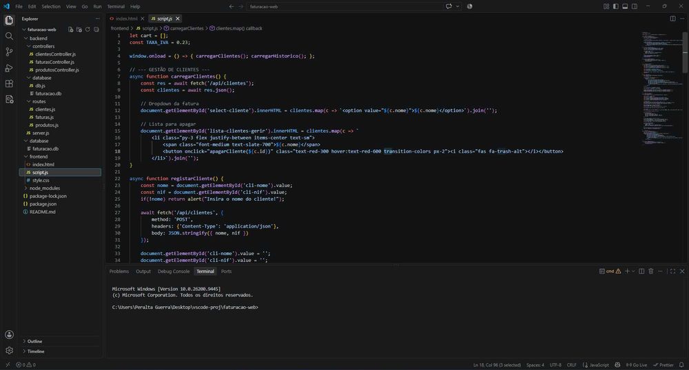Open the Run and Debug view
This screenshot has width=689, height=370.
pos(9,68)
